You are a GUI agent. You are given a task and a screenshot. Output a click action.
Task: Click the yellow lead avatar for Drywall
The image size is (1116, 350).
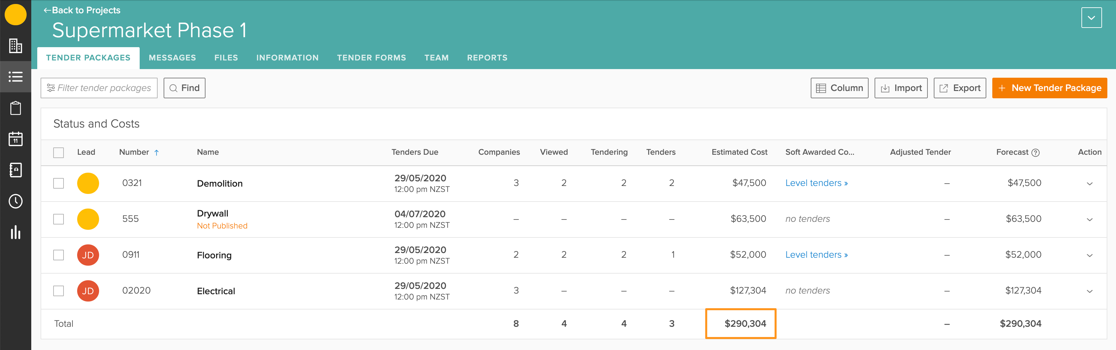88,219
